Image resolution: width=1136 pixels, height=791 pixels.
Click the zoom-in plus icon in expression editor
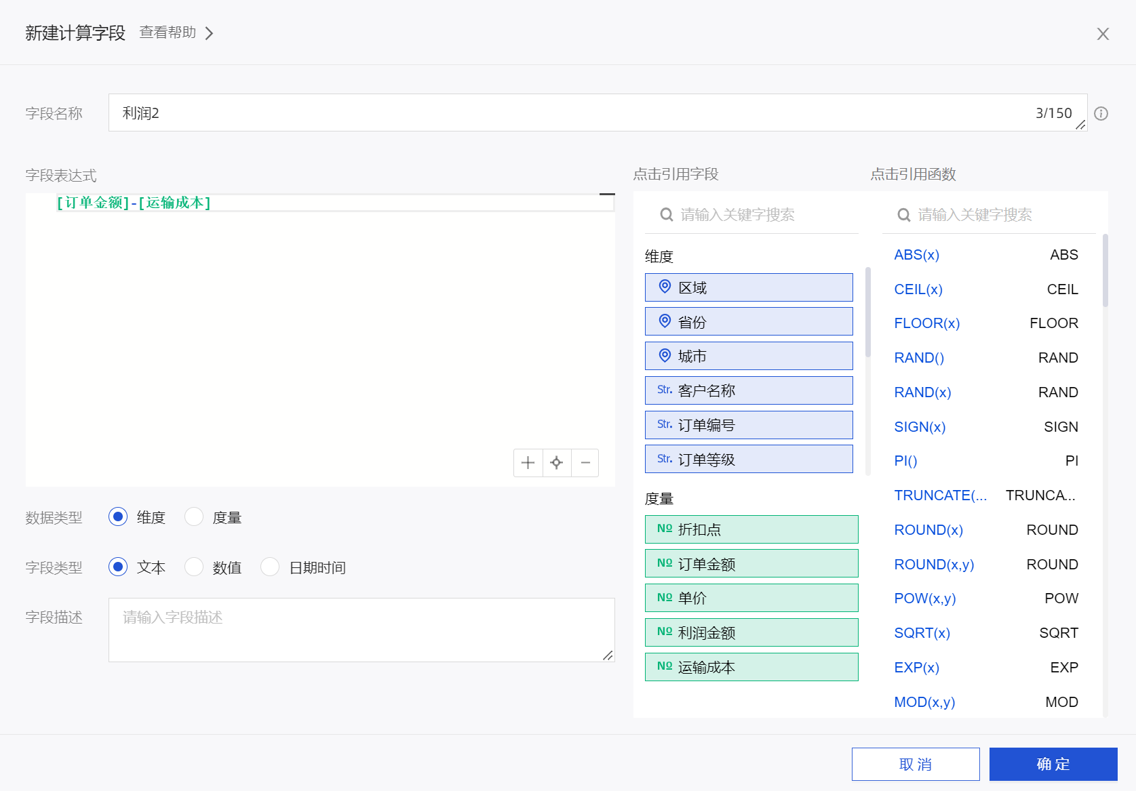(x=528, y=463)
